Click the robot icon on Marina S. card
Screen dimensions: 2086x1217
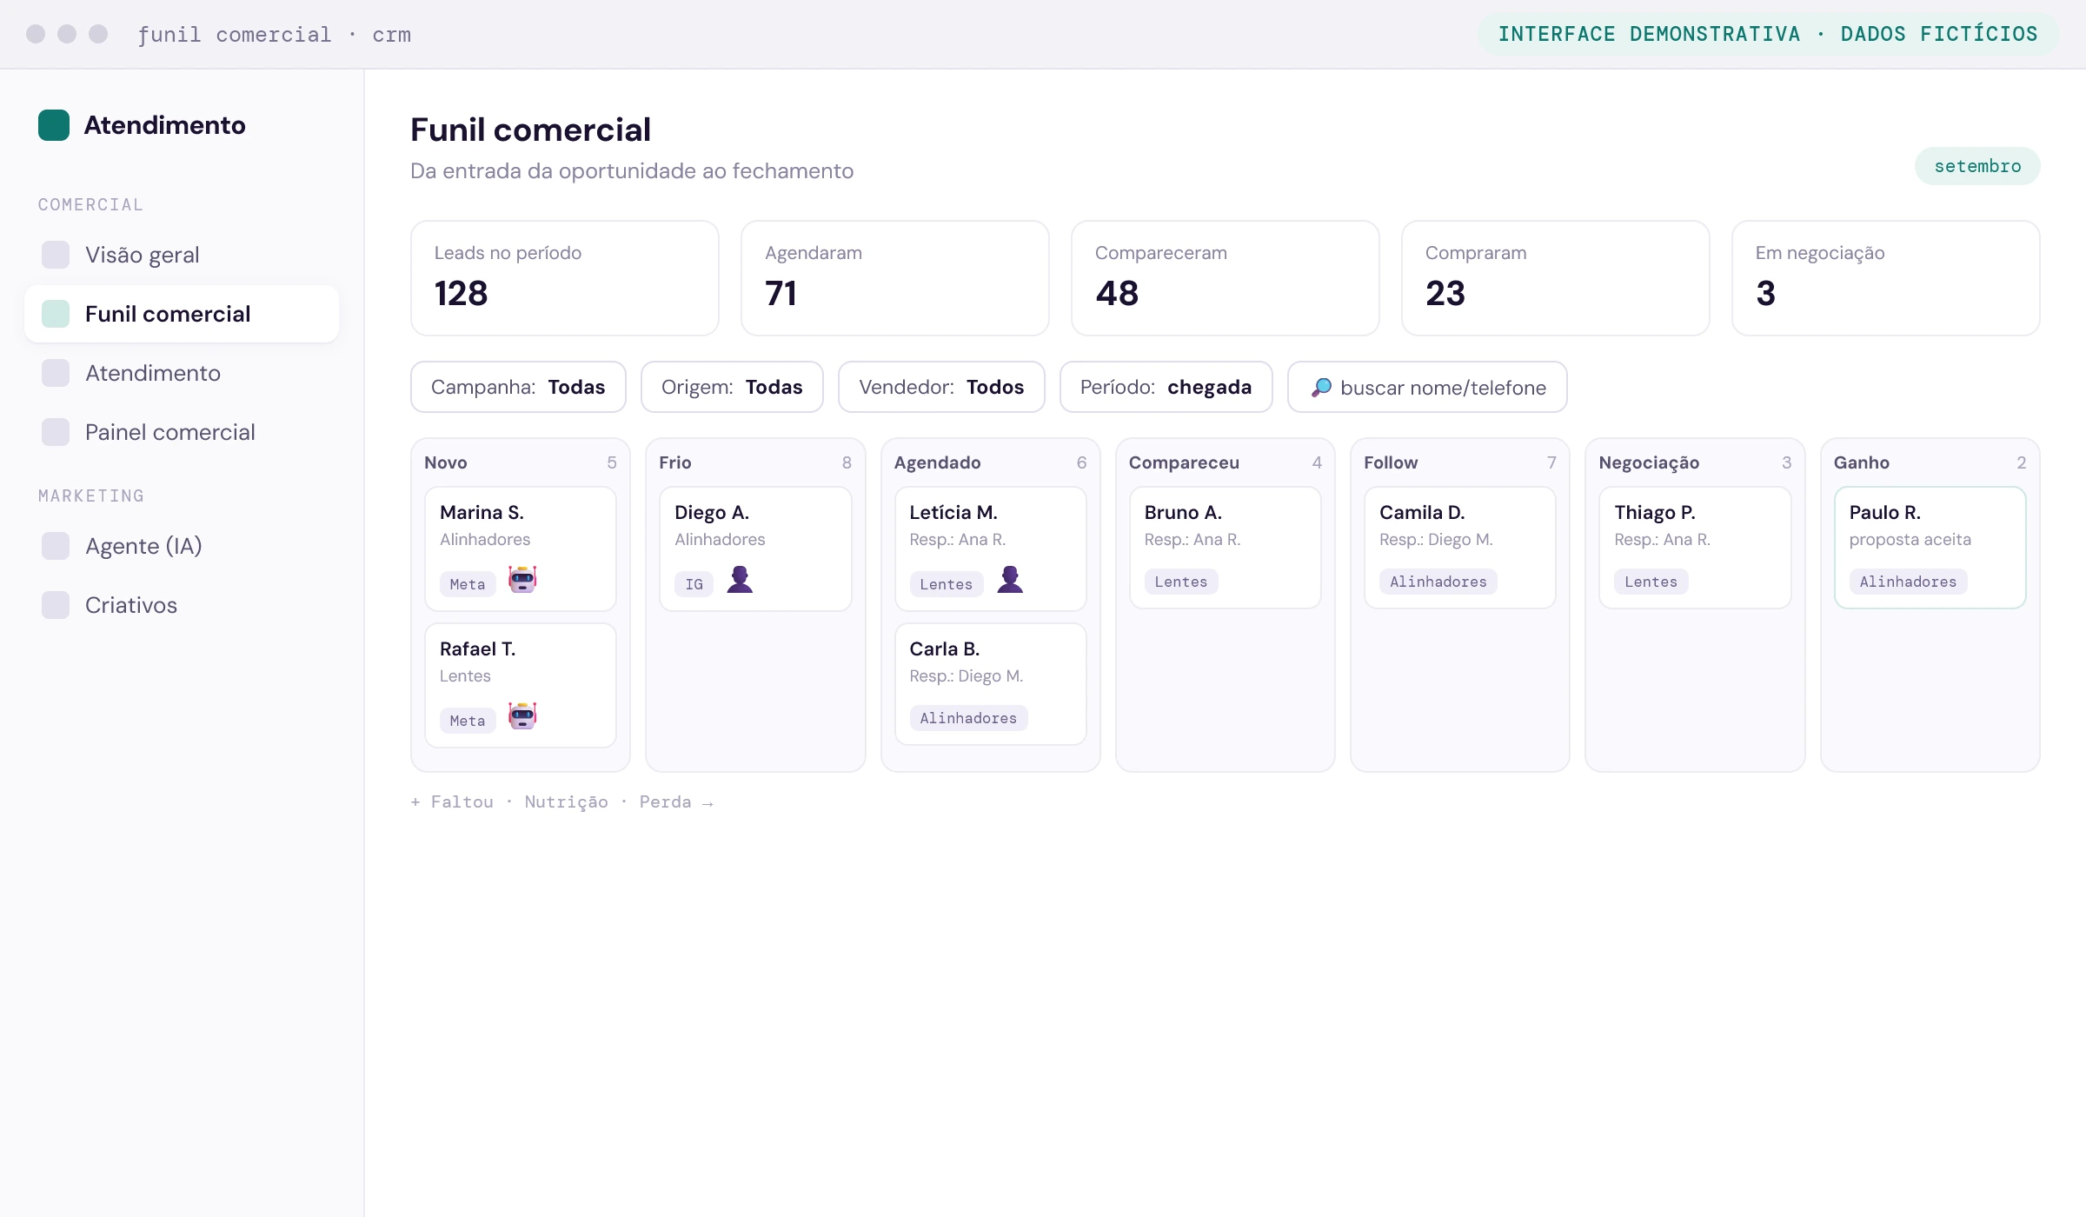[x=522, y=579]
